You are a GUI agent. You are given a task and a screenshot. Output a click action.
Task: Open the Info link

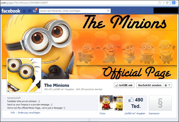[x=13, y=113]
